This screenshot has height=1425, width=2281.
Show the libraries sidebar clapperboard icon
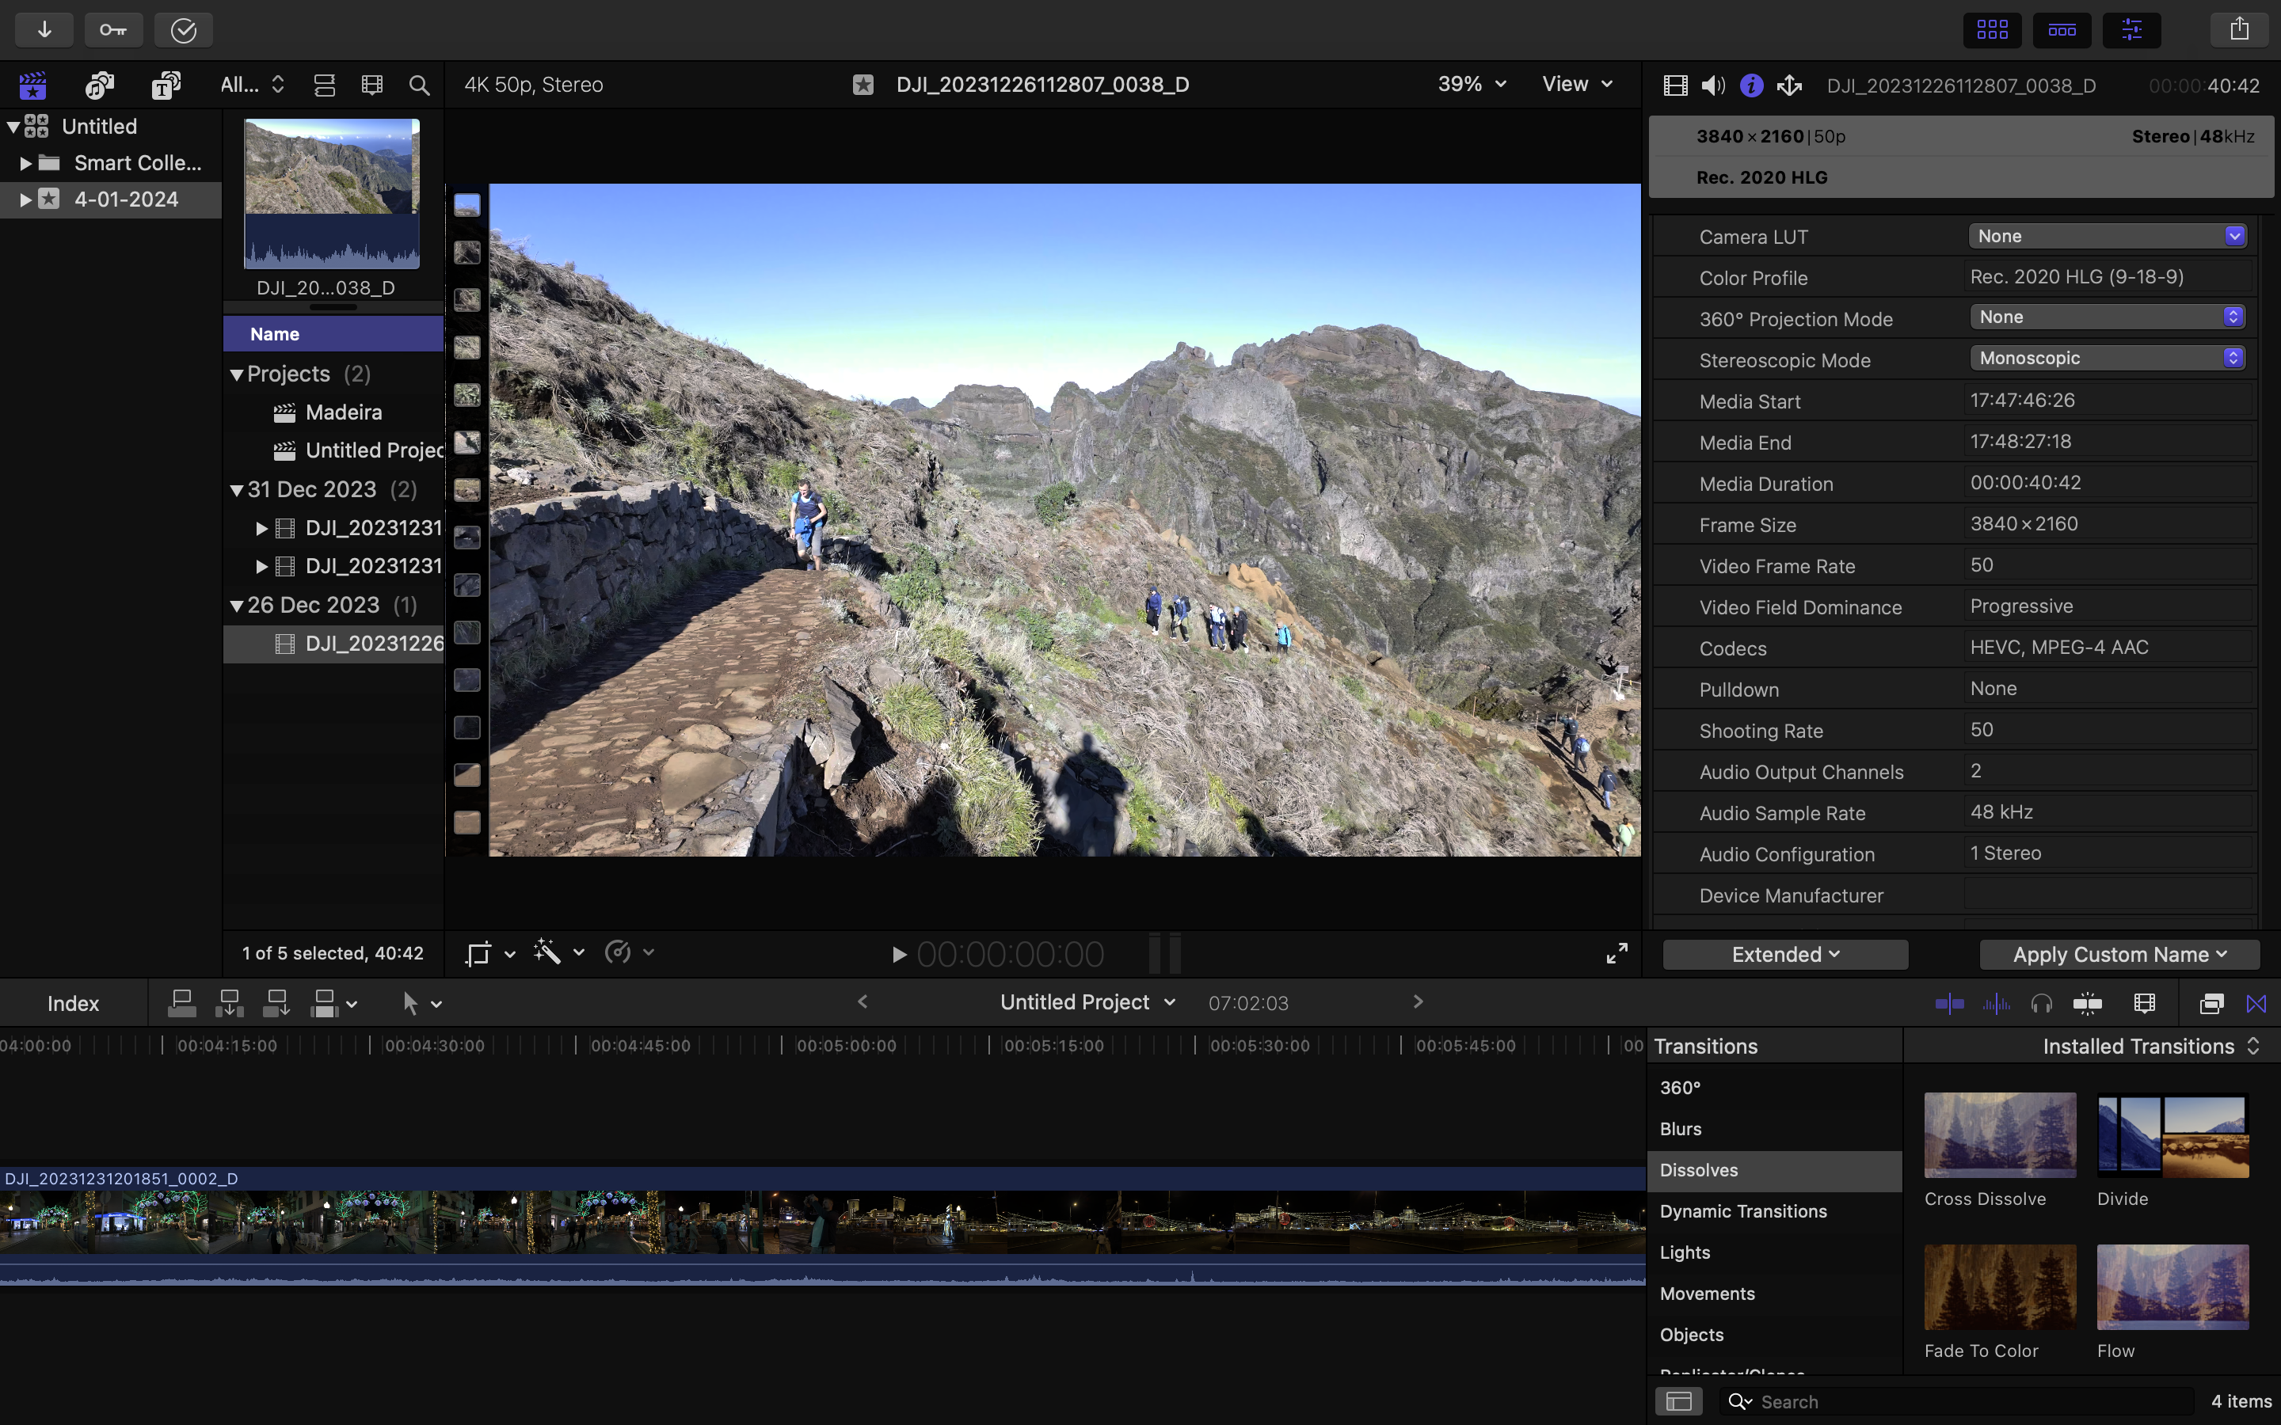[33, 85]
